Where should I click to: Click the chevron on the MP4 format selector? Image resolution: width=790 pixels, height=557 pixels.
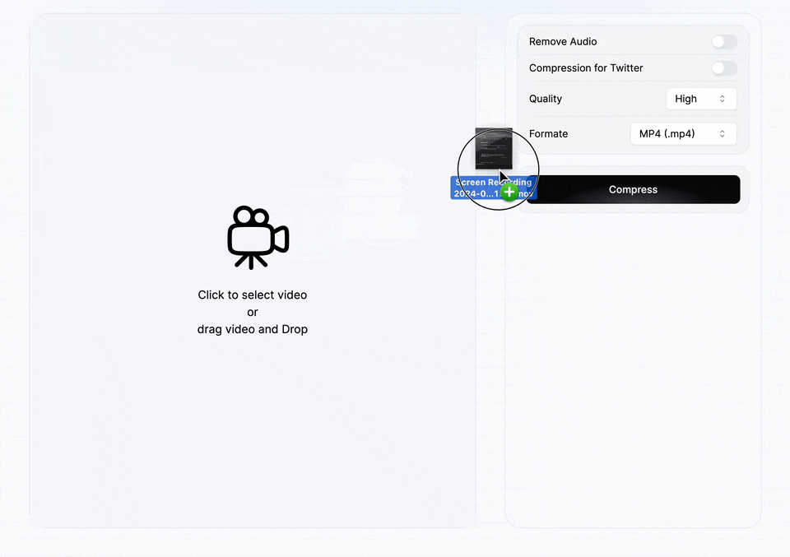[x=723, y=133]
